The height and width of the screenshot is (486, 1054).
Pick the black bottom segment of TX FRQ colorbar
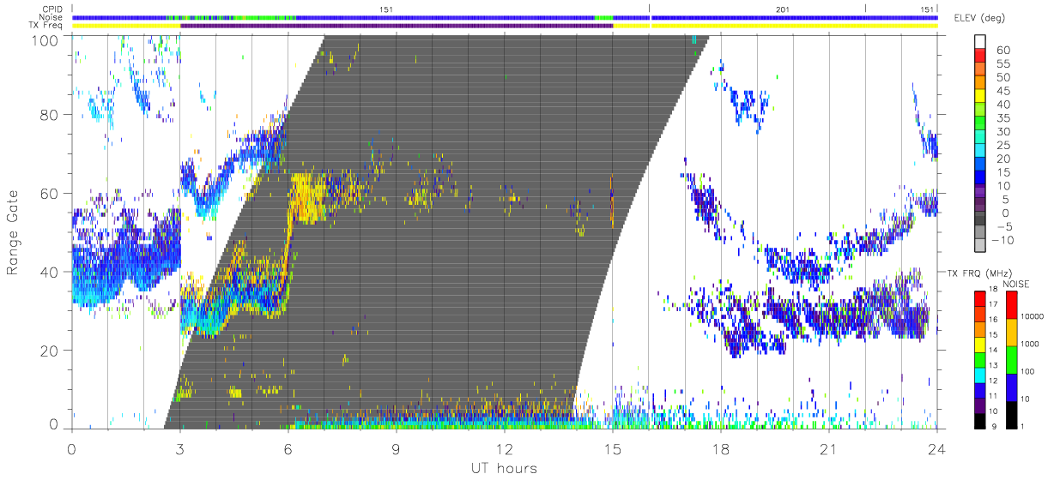click(x=981, y=421)
